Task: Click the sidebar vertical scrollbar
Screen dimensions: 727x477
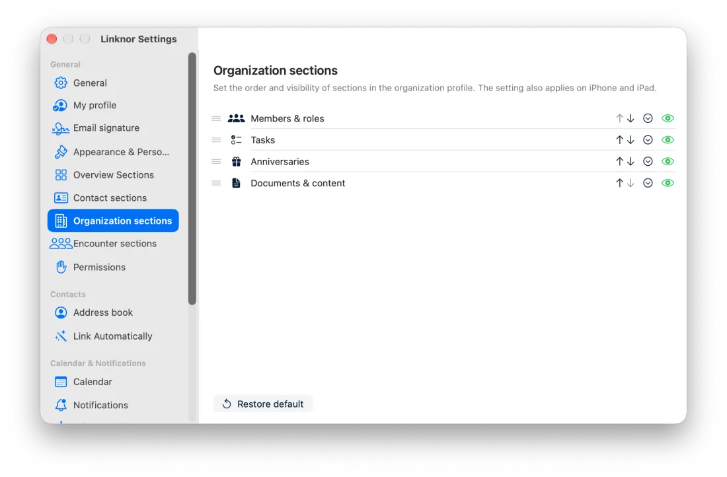Action: tap(192, 179)
